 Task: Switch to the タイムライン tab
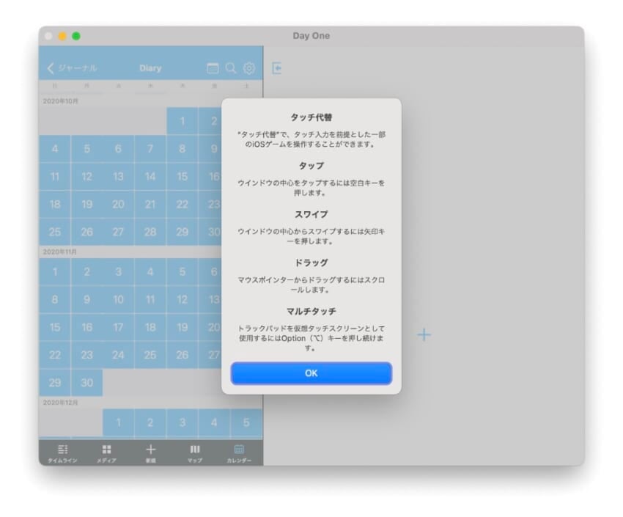(x=62, y=452)
